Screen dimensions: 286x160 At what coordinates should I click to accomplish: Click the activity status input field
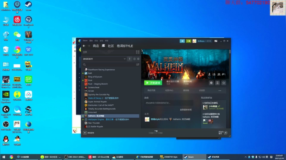169,103
